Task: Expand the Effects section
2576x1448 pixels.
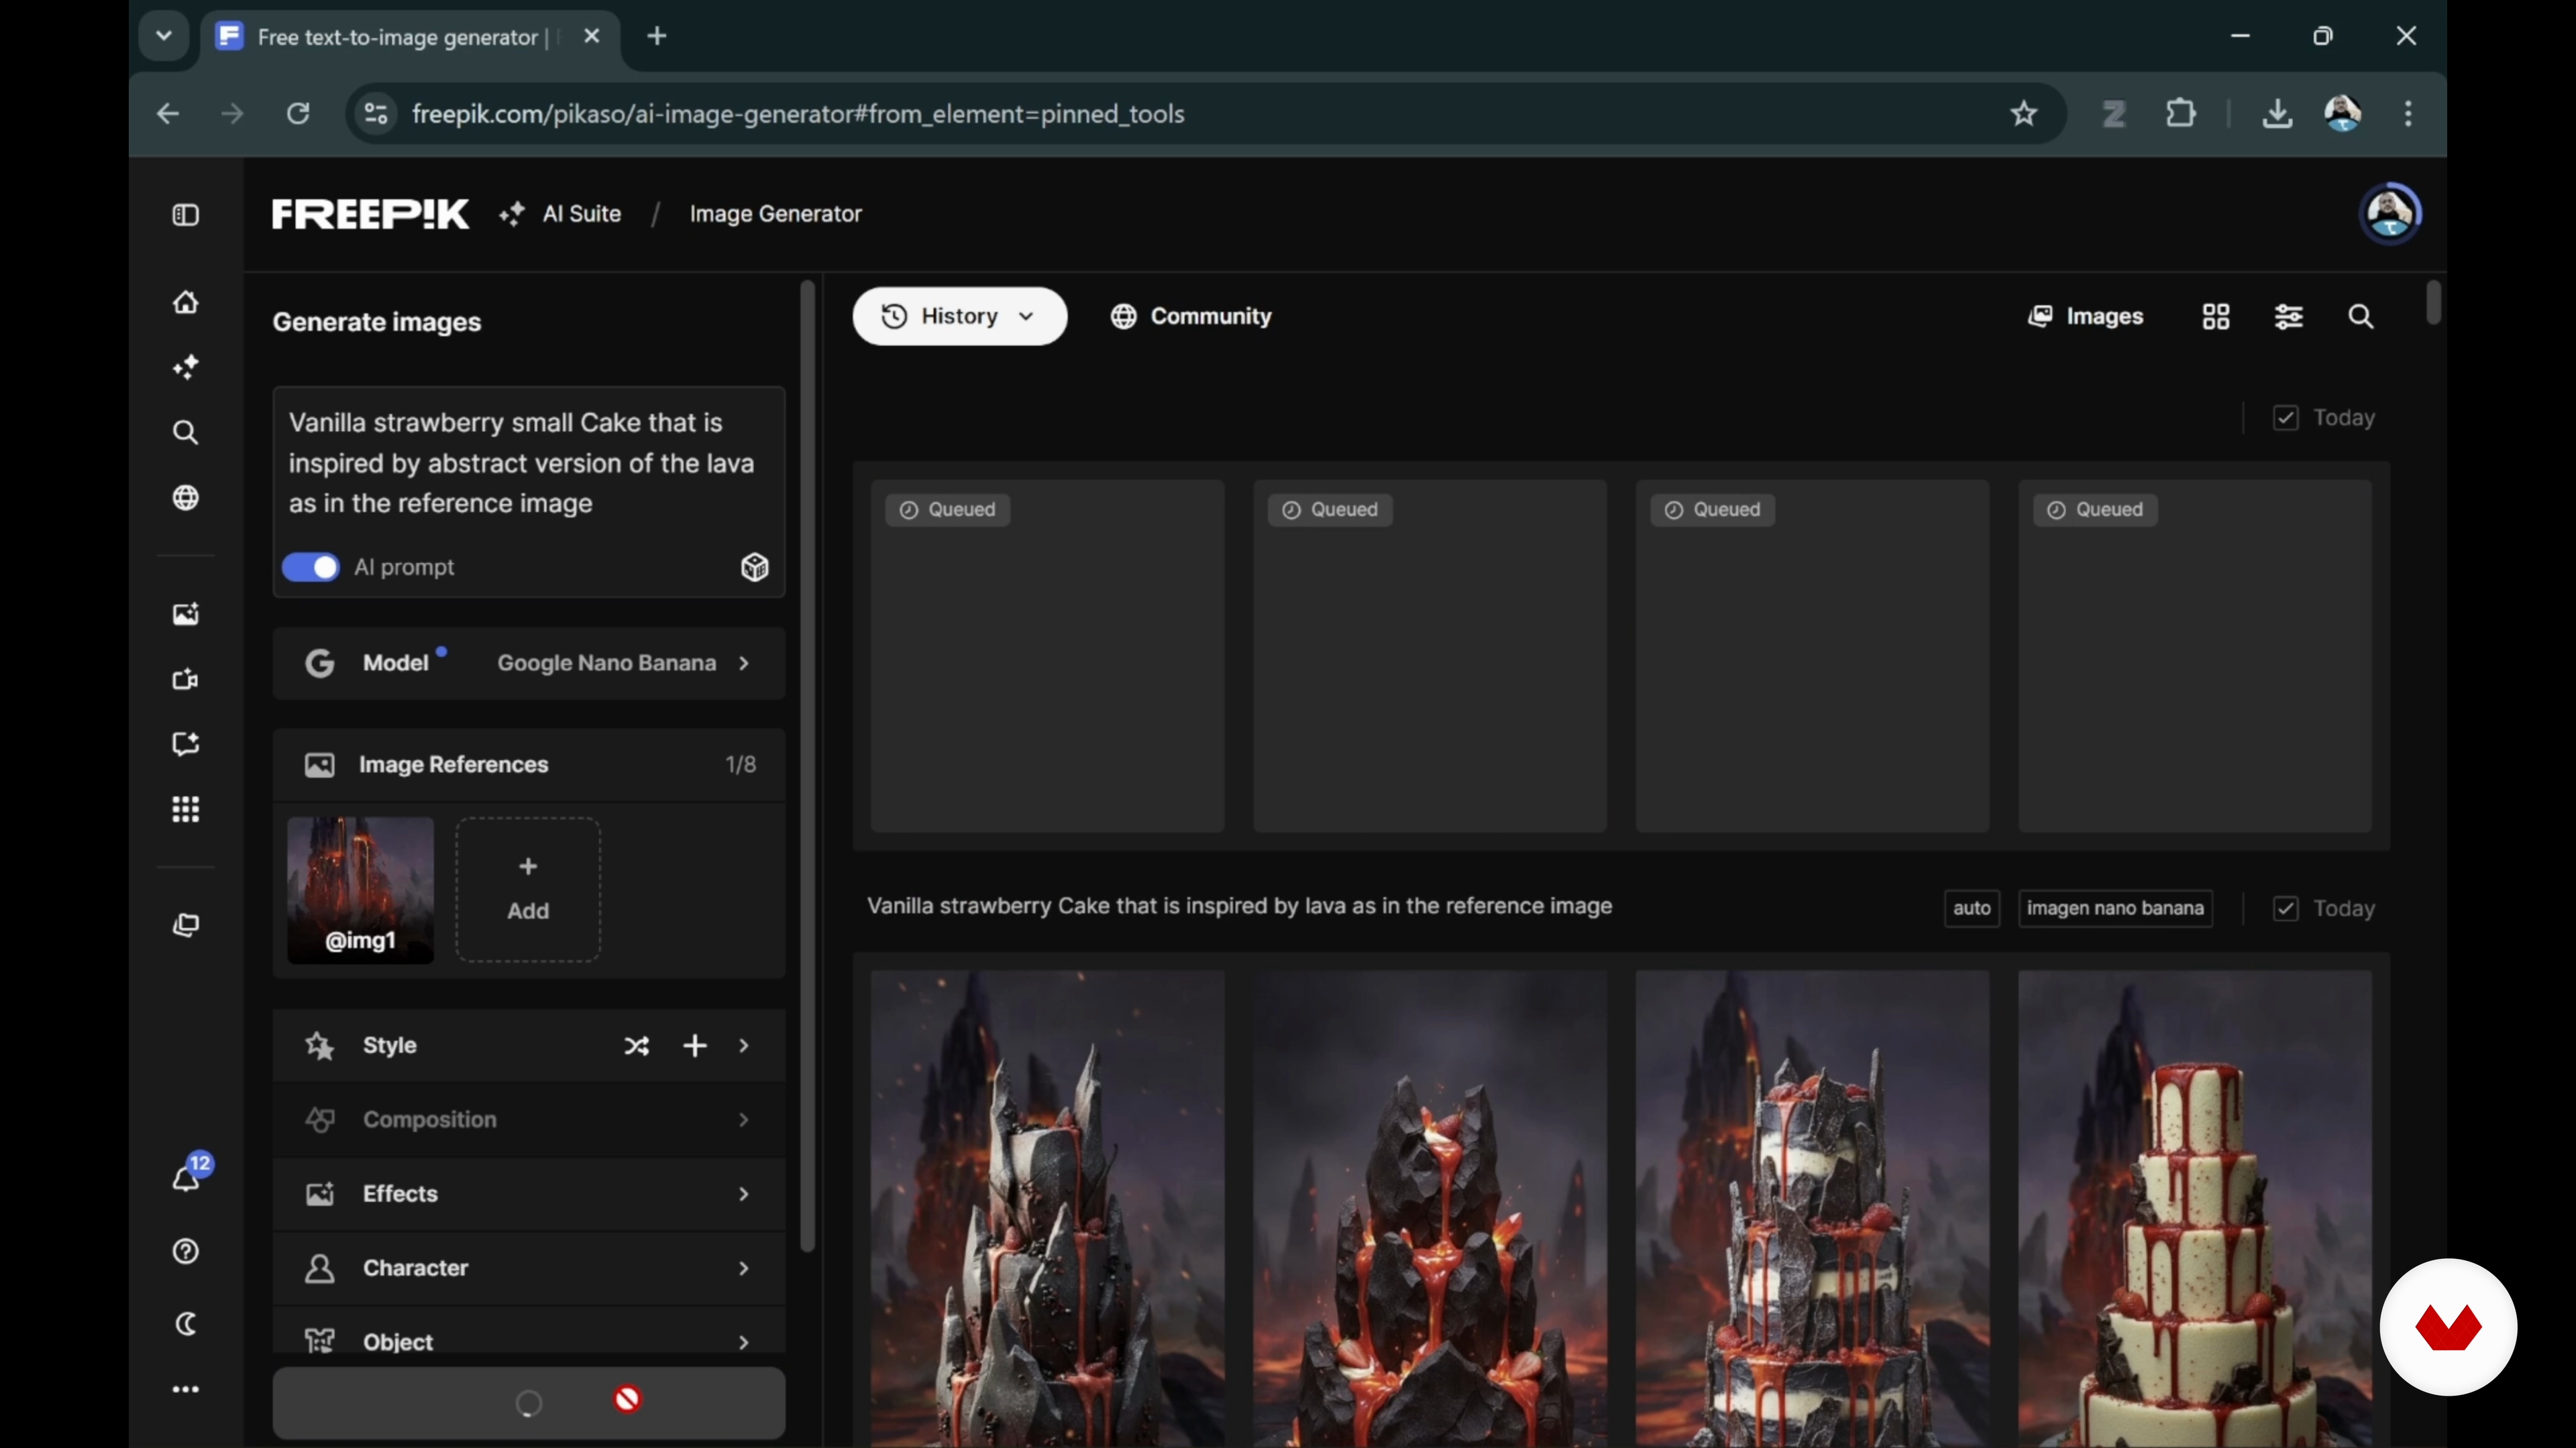Action: [x=529, y=1193]
